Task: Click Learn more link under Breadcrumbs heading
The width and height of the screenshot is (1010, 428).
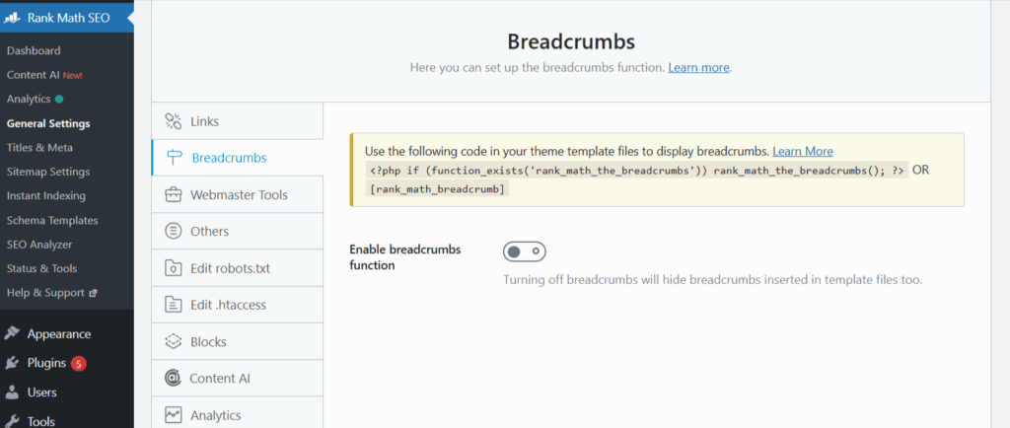Action: [698, 68]
